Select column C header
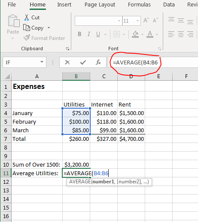The image size is (198, 222). click(104, 76)
